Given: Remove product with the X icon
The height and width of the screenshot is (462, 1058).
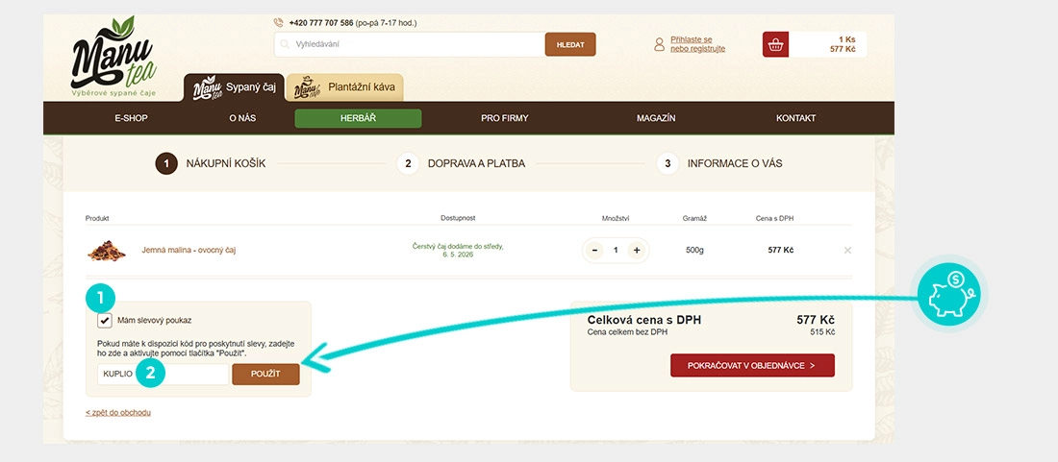Looking at the screenshot, I should point(847,251).
